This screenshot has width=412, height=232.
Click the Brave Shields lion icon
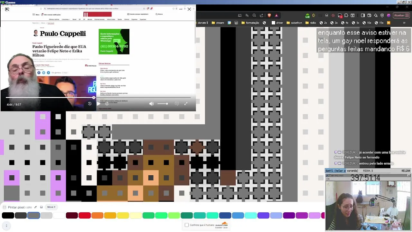coord(269,15)
